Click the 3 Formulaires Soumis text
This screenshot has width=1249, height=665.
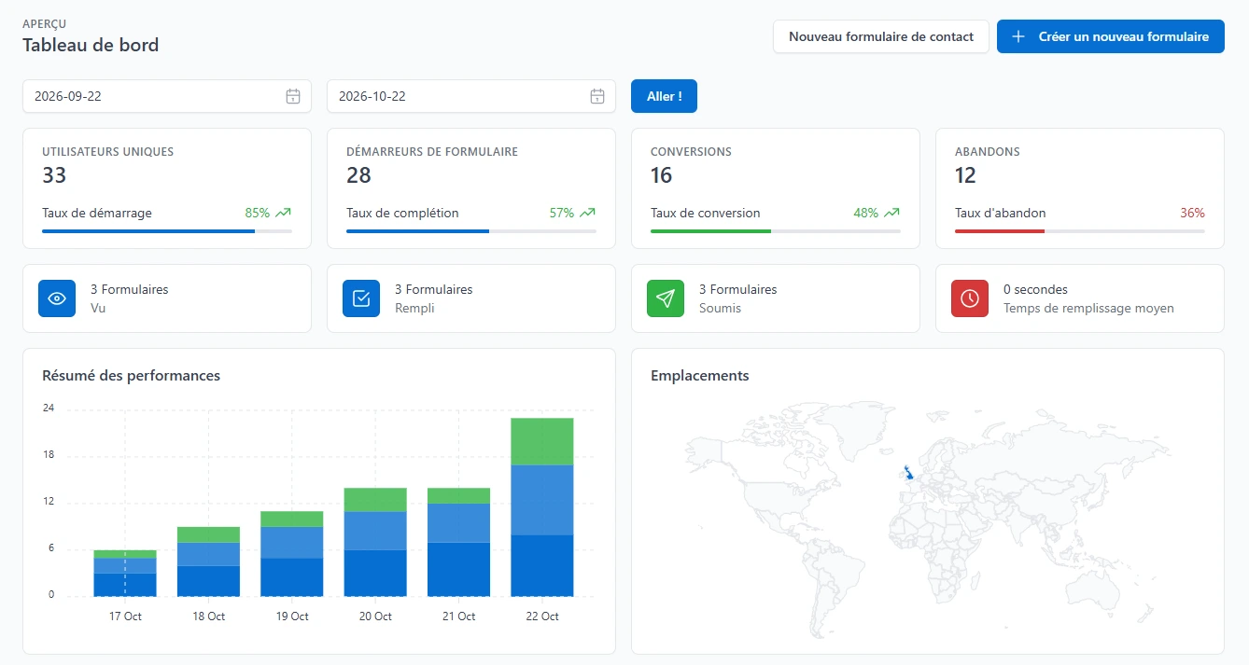click(738, 298)
